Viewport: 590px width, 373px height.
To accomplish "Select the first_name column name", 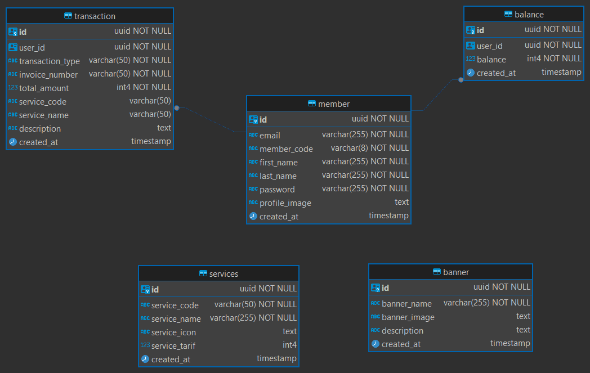I will point(279,163).
